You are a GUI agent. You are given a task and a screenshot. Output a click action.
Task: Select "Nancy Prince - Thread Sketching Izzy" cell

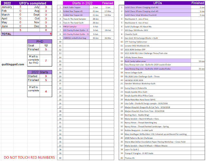coord(157,123)
